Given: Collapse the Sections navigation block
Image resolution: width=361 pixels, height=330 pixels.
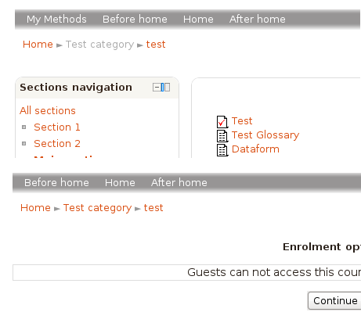Looking at the screenshot, I should point(157,88).
